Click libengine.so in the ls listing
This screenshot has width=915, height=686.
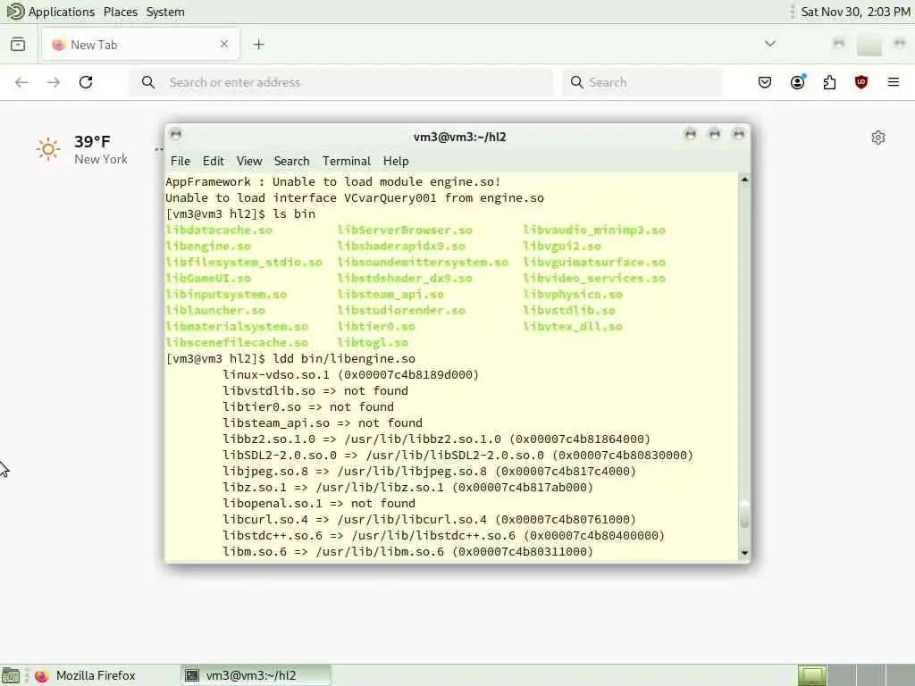click(208, 247)
